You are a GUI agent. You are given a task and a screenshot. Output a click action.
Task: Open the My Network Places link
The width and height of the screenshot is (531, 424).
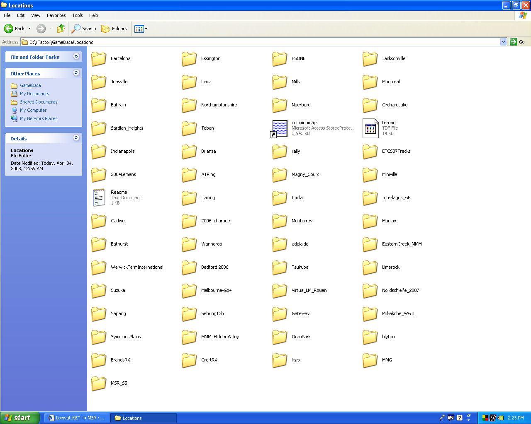[39, 118]
